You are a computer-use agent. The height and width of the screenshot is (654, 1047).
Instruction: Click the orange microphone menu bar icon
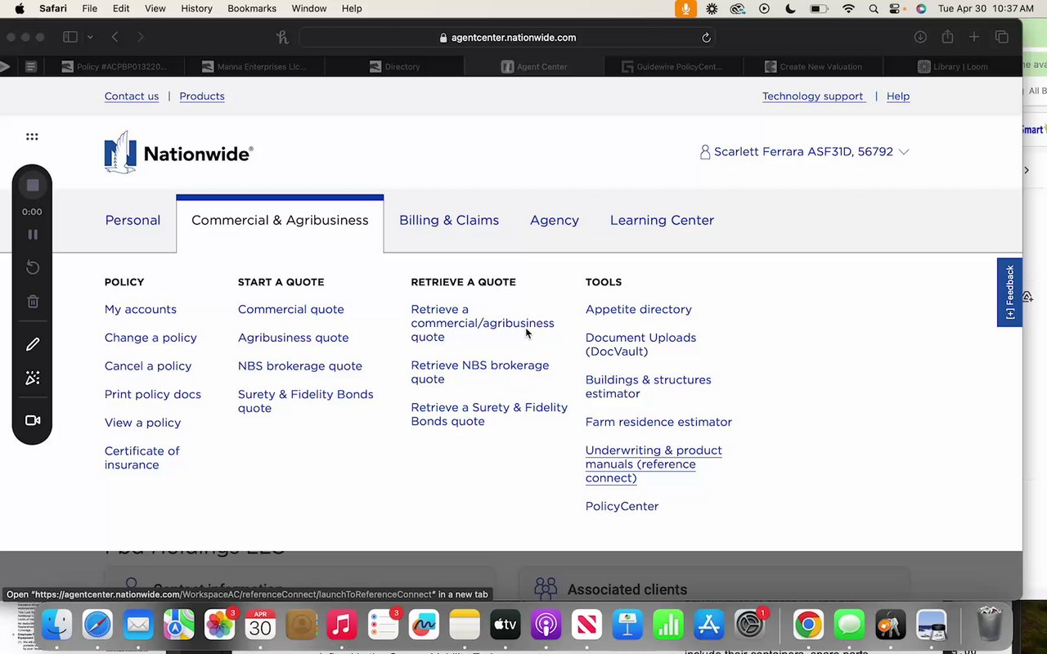(685, 8)
